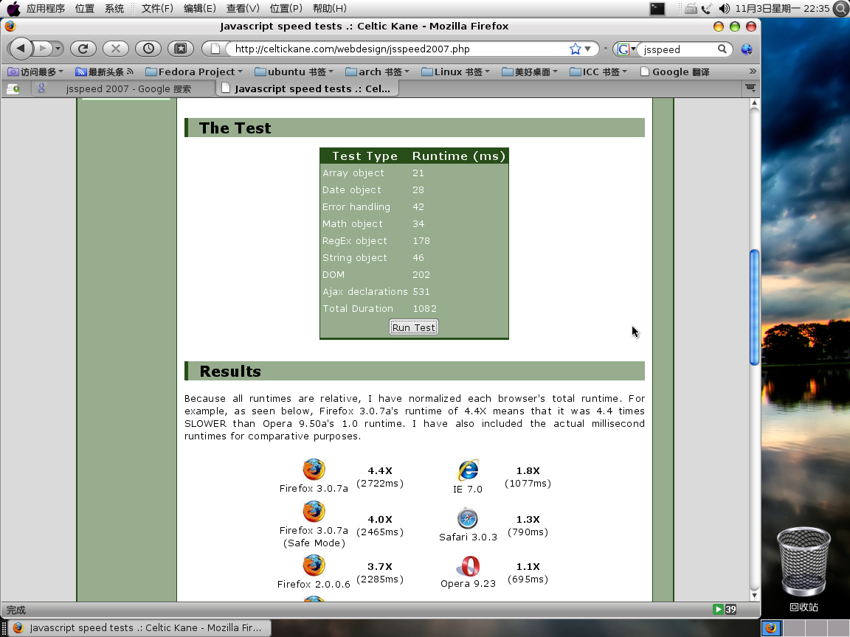Open the 访问最多 bookmarks dropdown
This screenshot has width=850, height=637.
(35, 72)
